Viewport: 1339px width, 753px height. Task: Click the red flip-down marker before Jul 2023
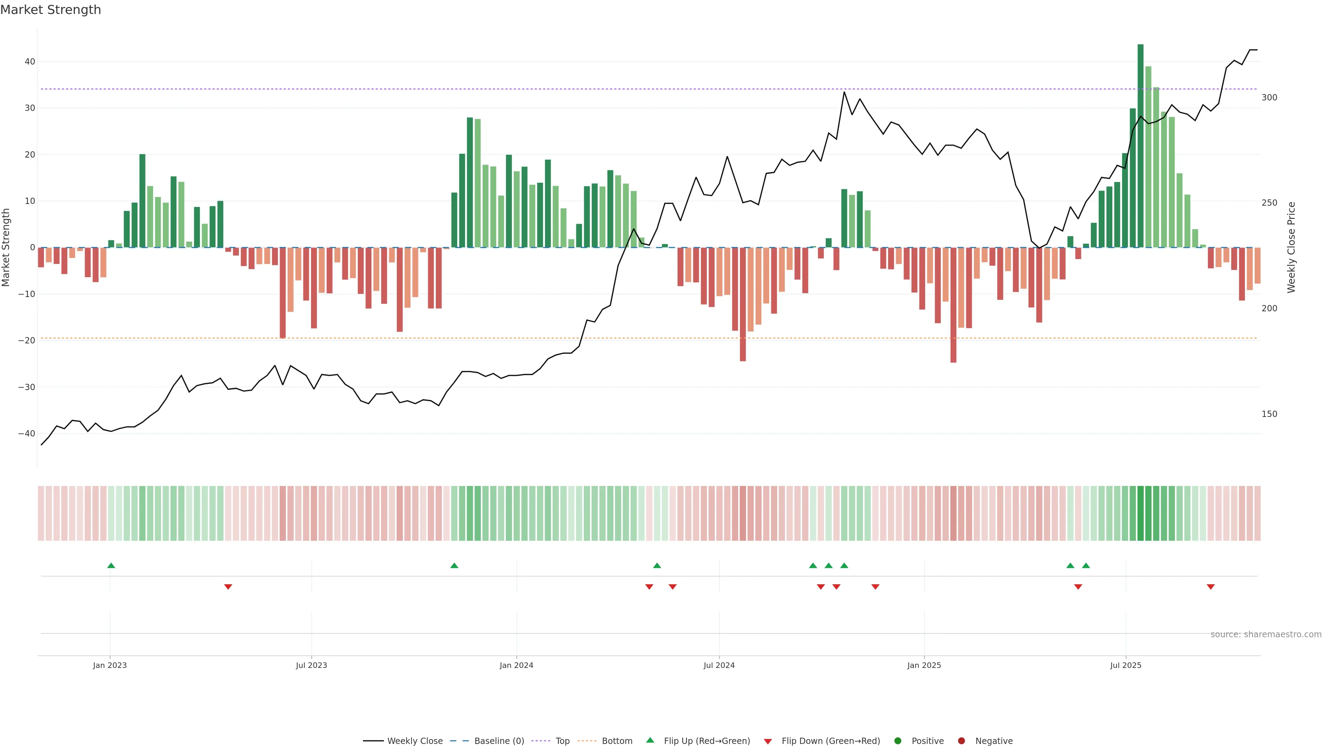pyautogui.click(x=228, y=587)
